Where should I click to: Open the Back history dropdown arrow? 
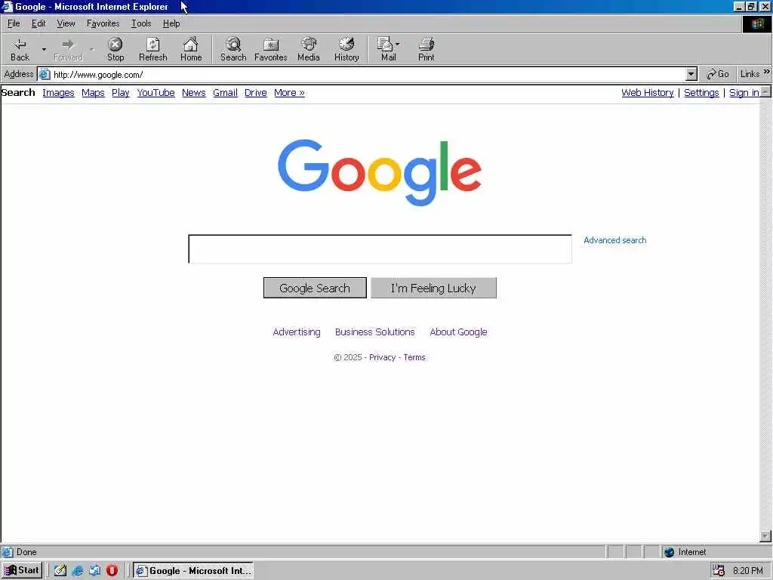pos(44,49)
